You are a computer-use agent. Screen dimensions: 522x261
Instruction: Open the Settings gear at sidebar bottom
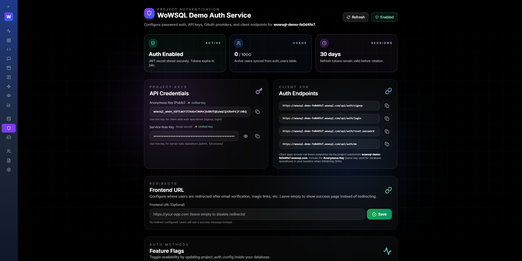pos(9,169)
